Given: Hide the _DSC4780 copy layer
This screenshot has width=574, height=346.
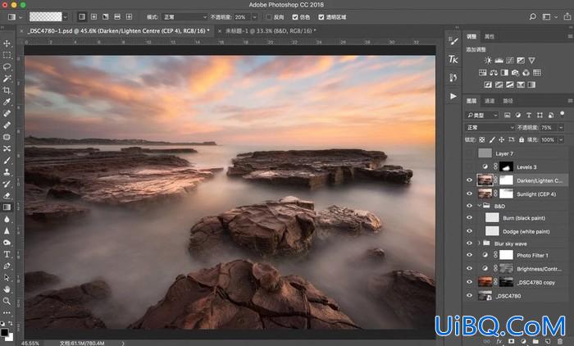Looking at the screenshot, I should point(469,282).
